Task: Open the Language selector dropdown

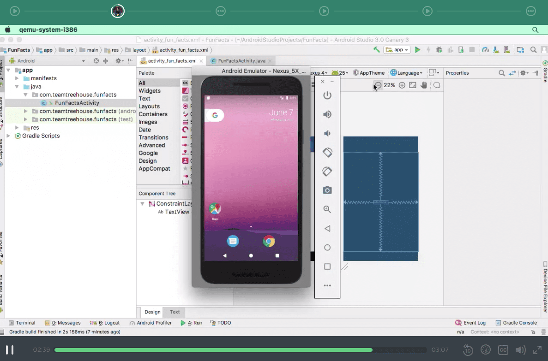Action: click(406, 72)
